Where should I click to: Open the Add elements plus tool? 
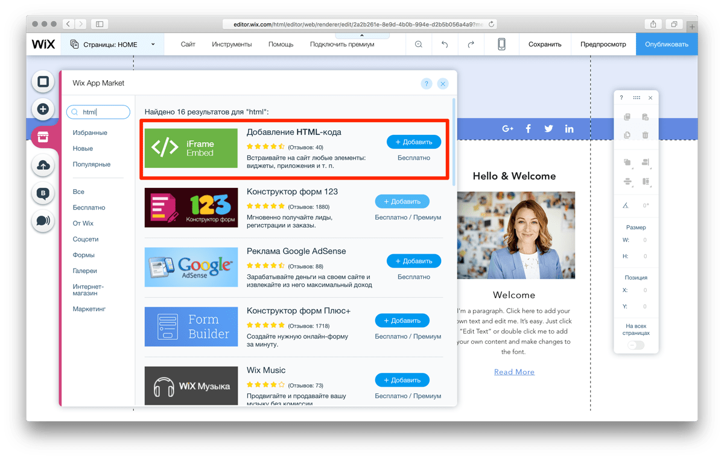43,109
